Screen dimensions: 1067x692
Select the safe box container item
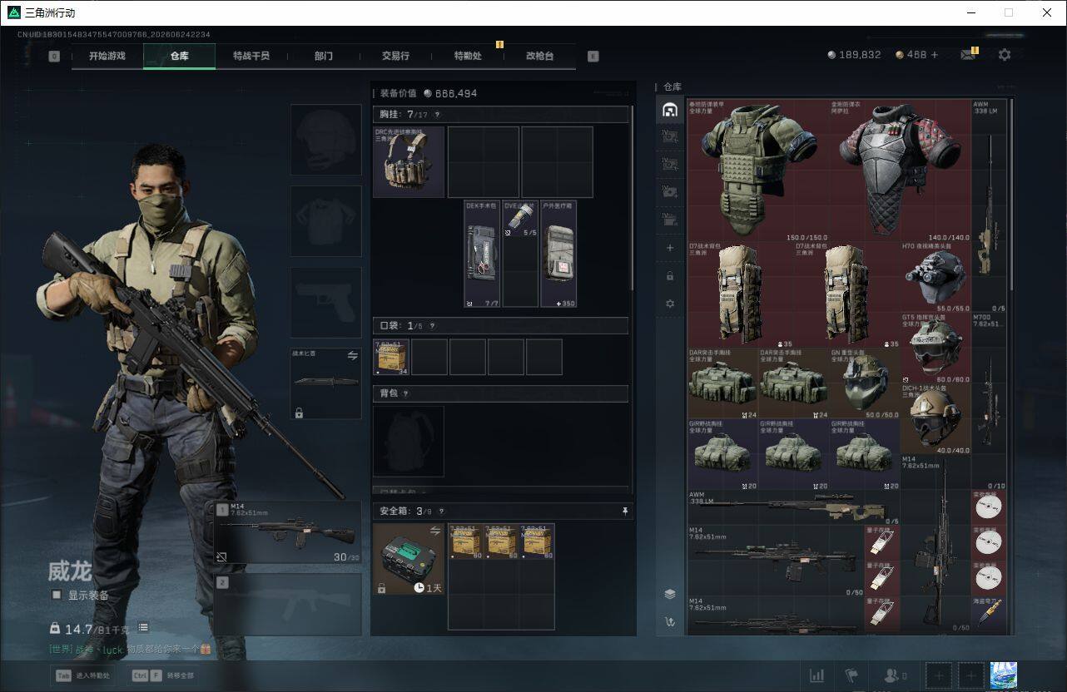point(409,558)
